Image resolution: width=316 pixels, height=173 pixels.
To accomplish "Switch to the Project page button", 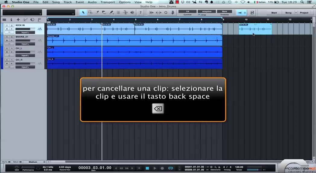I will 304,13.
